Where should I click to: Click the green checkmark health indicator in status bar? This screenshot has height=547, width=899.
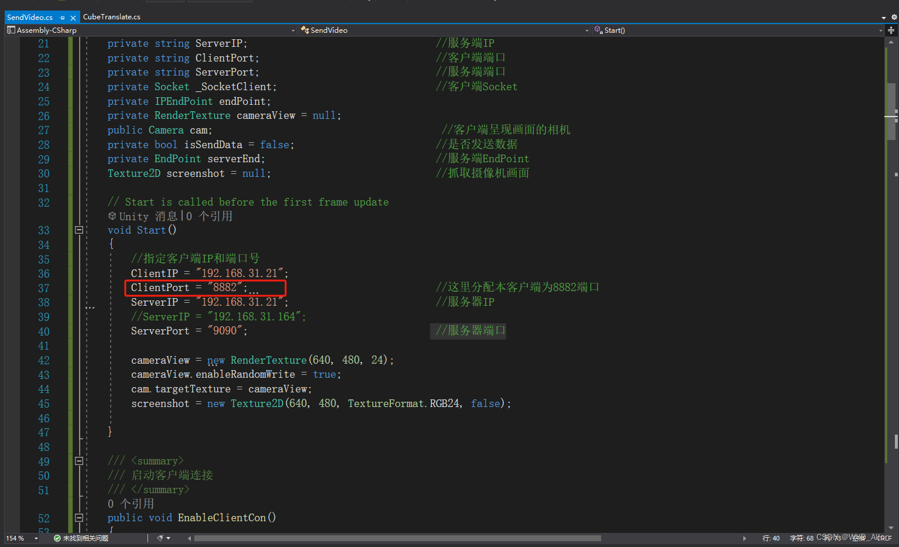(57, 538)
